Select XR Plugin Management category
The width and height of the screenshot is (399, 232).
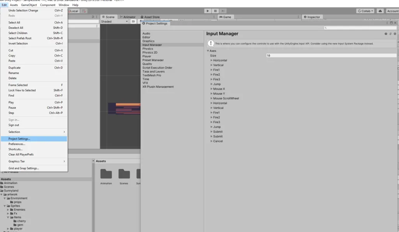click(158, 87)
